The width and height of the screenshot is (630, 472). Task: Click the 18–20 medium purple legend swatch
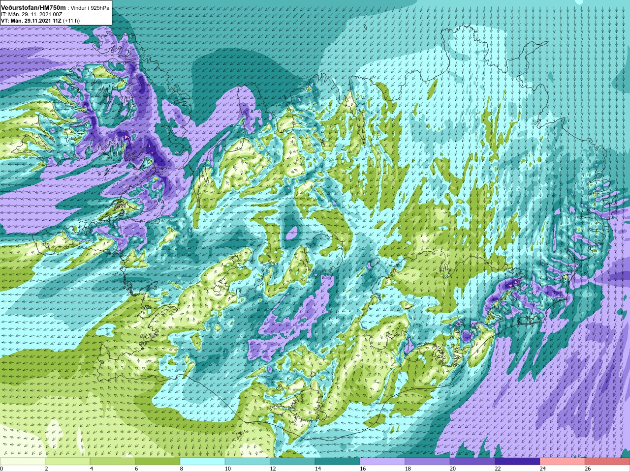tap(428, 462)
